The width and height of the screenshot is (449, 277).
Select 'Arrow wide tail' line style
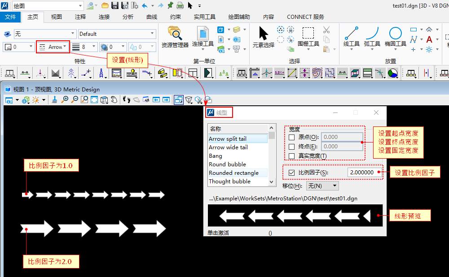(x=238, y=147)
